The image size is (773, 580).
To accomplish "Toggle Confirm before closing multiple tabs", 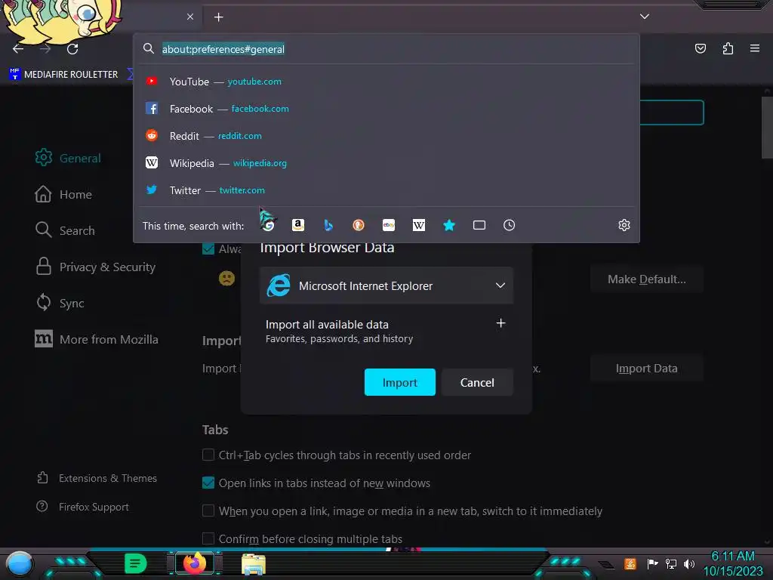I will 208,538.
